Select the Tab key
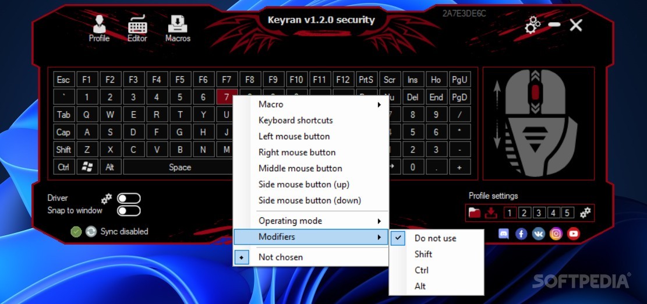The image size is (647, 304). pyautogui.click(x=63, y=115)
